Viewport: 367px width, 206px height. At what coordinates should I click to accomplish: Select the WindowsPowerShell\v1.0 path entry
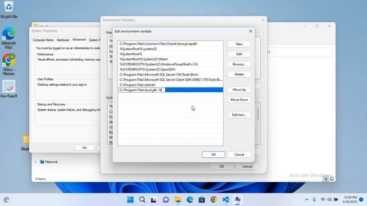pyautogui.click(x=170, y=64)
